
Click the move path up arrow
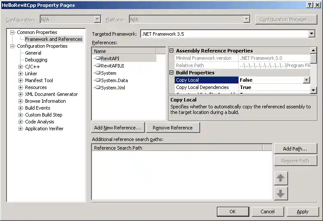[281, 178]
